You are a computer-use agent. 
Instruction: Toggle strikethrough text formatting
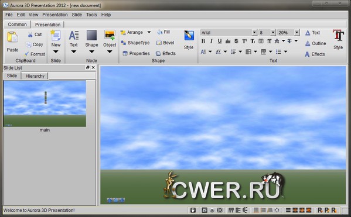[x=228, y=41]
